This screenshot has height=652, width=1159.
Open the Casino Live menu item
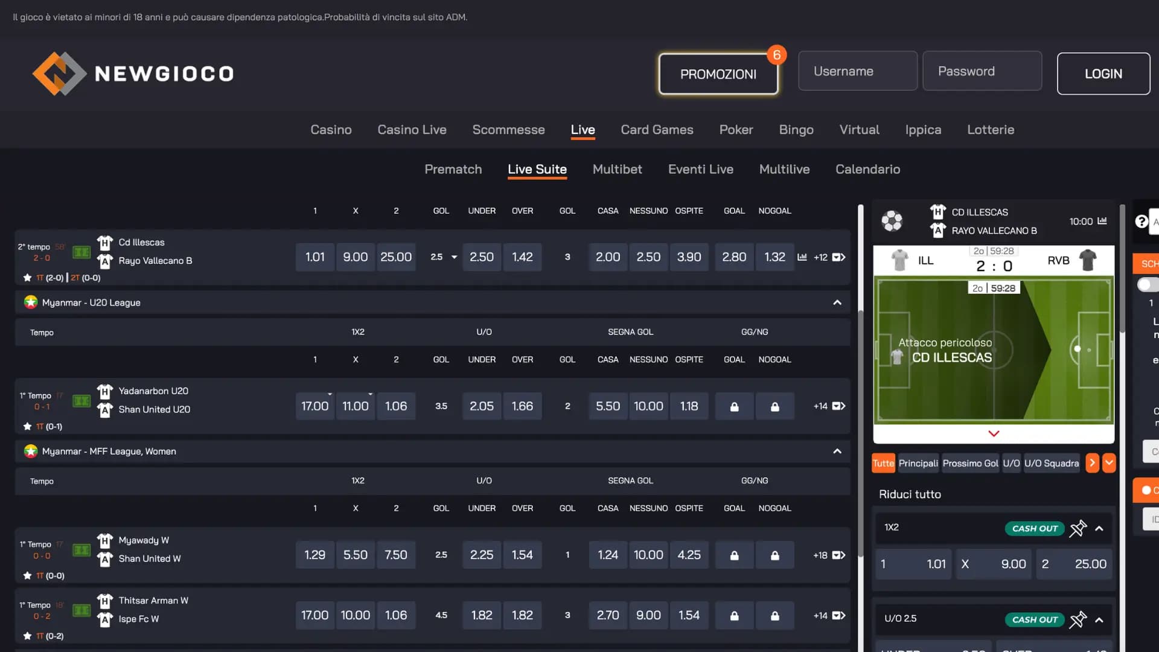(412, 130)
